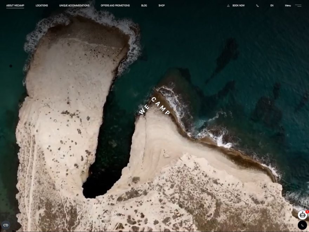This screenshot has height=232, width=309.
Task: Open the chatbot robot icon
Action: (302, 215)
